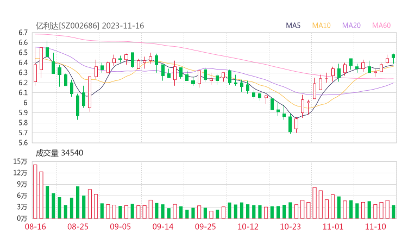Toggle the MA10 legend label
The image size is (402, 239).
pos(322,26)
